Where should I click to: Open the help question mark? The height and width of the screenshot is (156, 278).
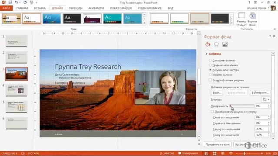[249, 3]
